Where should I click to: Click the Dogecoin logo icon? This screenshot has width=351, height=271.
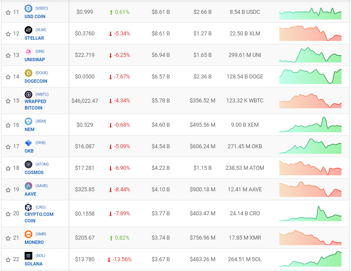[28, 73]
